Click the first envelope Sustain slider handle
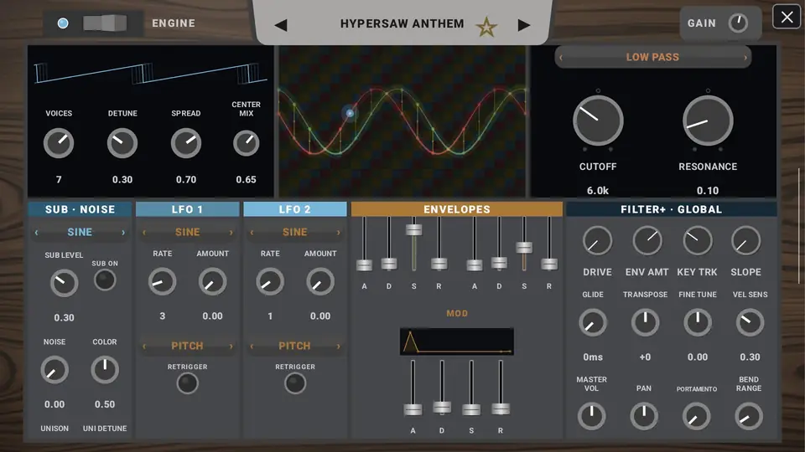 (413, 229)
